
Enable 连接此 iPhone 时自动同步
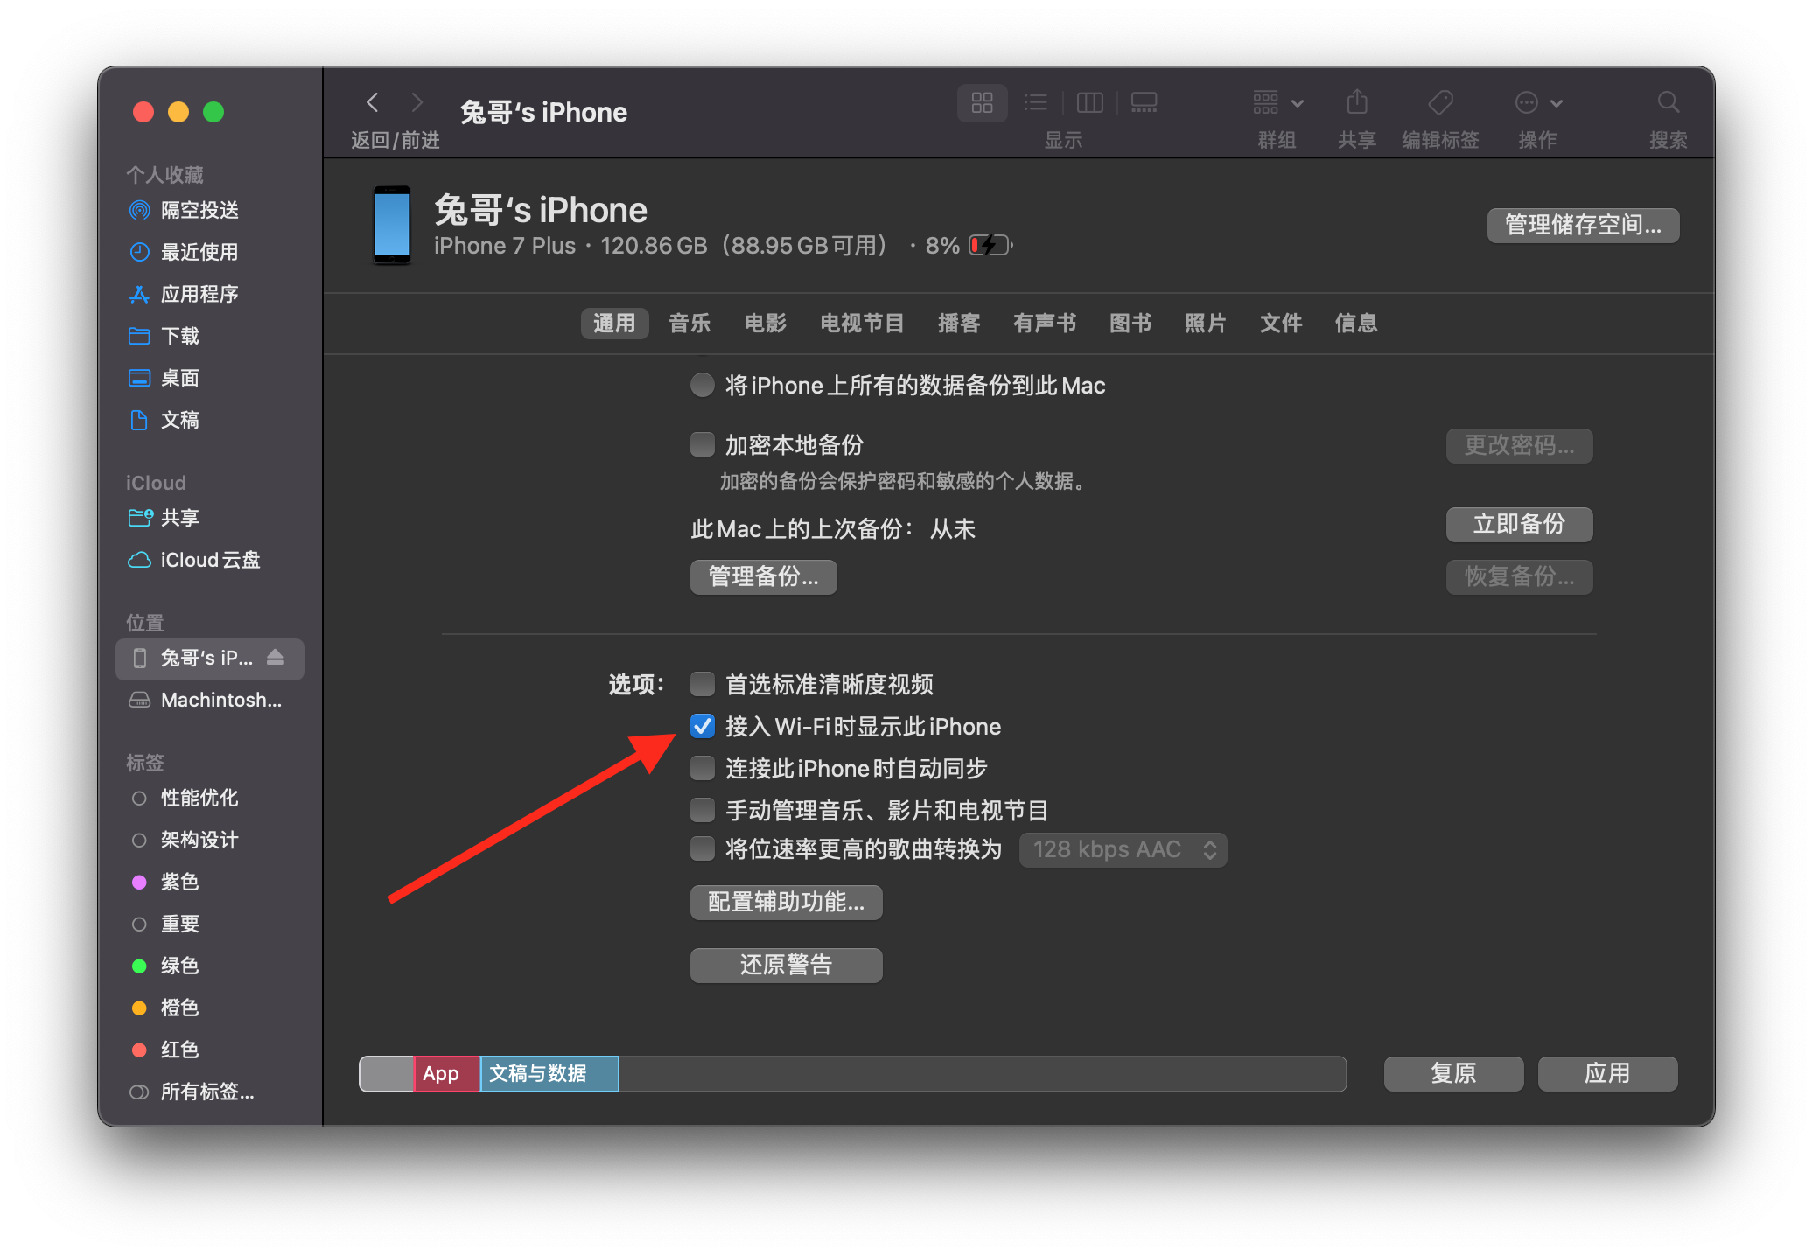pyautogui.click(x=703, y=768)
